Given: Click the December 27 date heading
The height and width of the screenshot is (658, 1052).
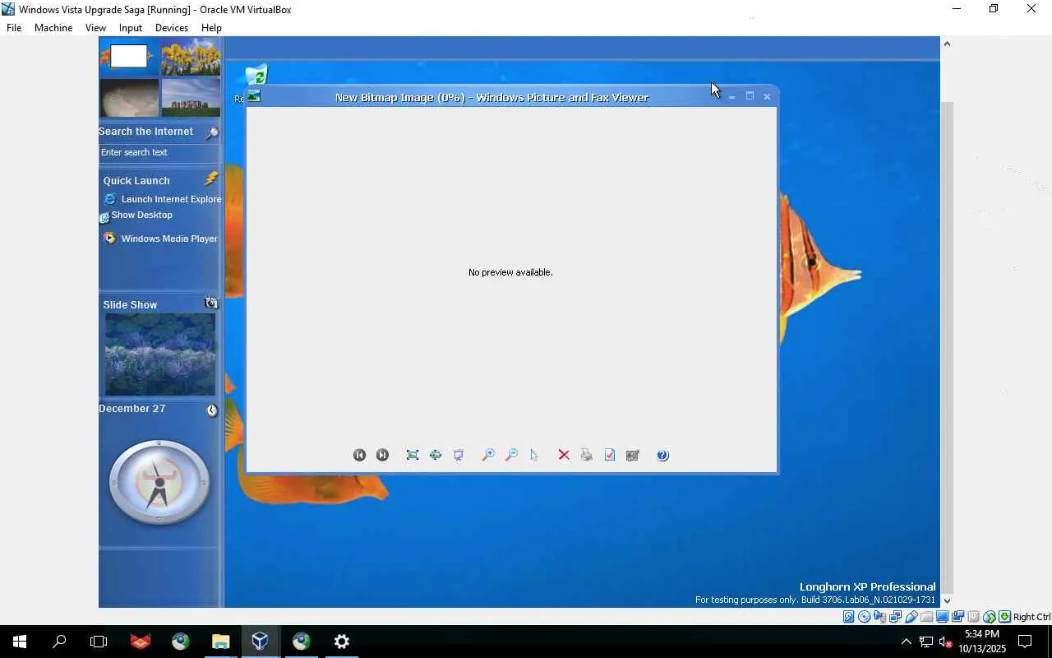Looking at the screenshot, I should point(132,409).
